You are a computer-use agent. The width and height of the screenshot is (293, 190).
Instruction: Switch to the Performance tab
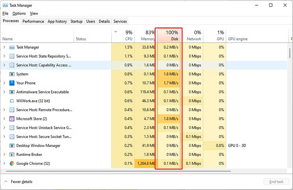(x=33, y=22)
